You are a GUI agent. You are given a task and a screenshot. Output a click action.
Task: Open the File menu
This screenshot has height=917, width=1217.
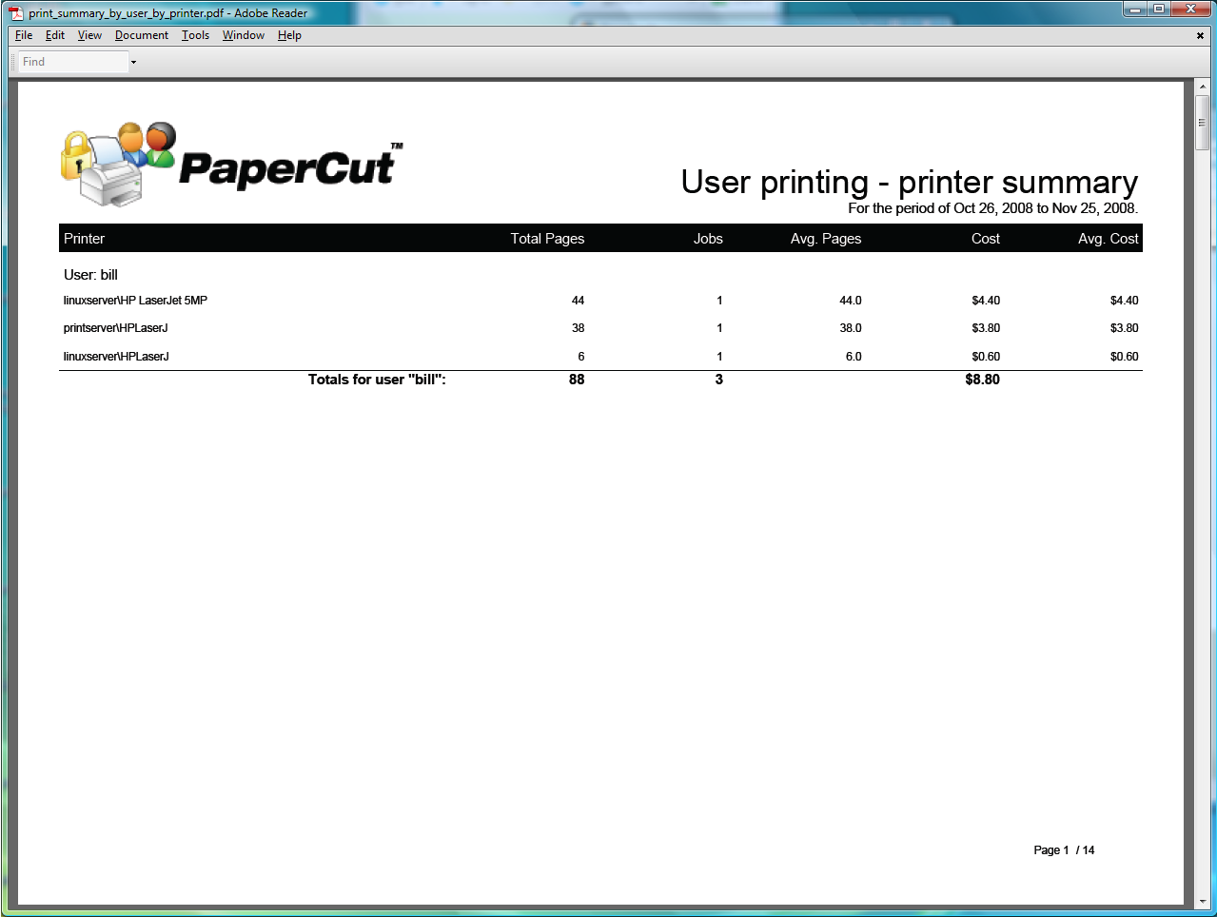[x=24, y=35]
